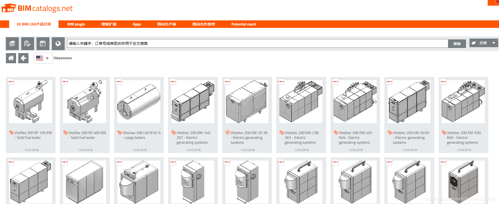The height and width of the screenshot is (204, 499).
Task: Click 3D cube icon beside Vitobloc 200 EM-238 363
Action: pos(282,132)
